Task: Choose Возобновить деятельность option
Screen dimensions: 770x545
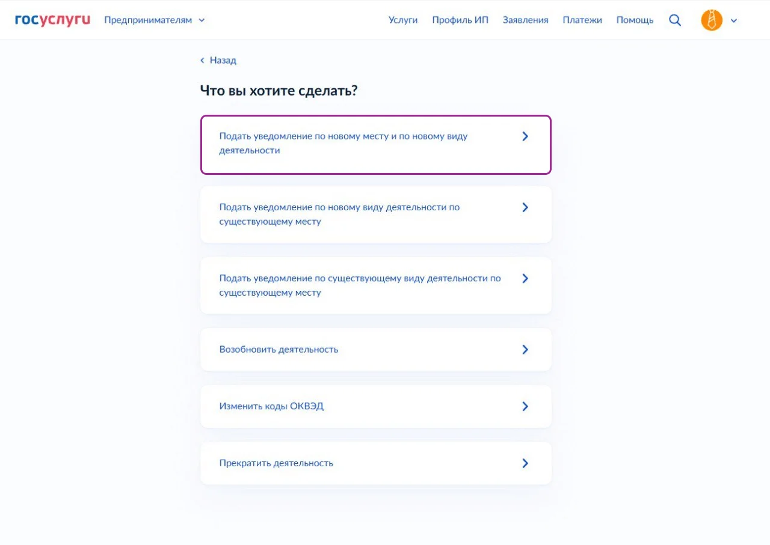Action: pyautogui.click(x=279, y=349)
